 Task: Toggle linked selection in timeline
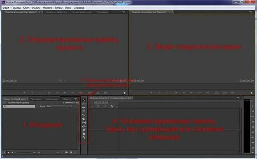tap(98, 106)
